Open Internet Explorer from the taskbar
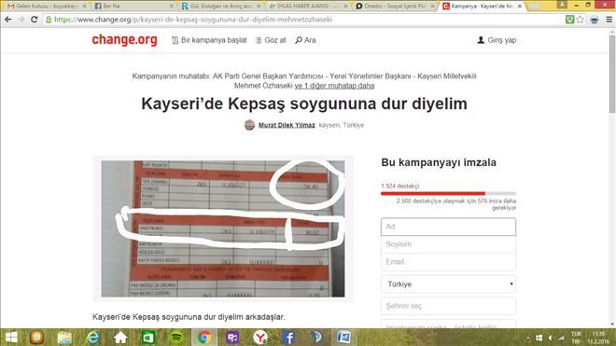The image size is (616, 346). (x=92, y=338)
